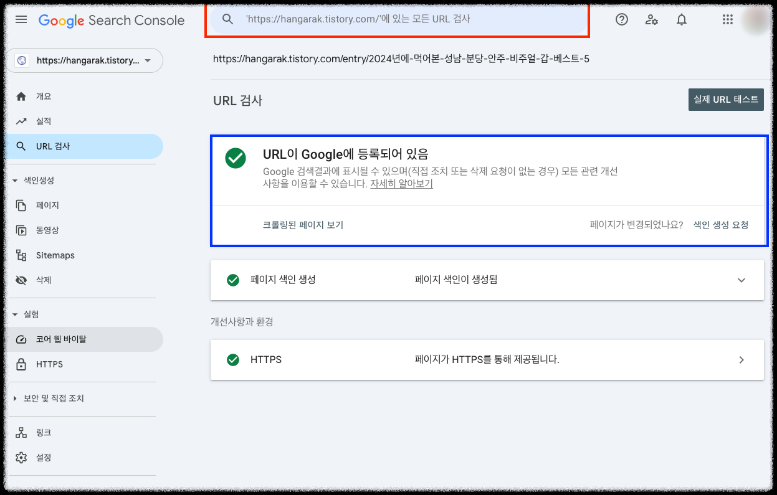Image resolution: width=777 pixels, height=495 pixels.
Task: Click '페이지가 변경되었나요?' text
Action: (637, 225)
